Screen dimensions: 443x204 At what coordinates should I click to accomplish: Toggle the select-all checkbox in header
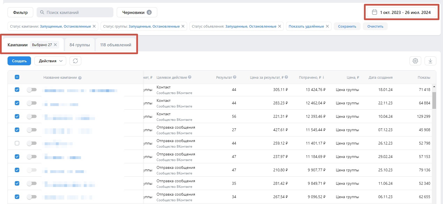(x=17, y=77)
